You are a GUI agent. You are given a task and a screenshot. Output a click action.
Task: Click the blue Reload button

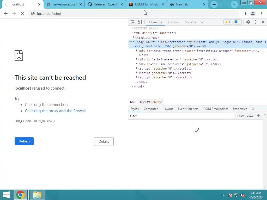coord(24,141)
